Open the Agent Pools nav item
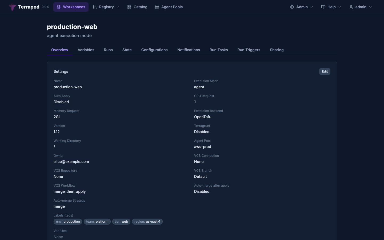The image size is (384, 240). point(169,7)
